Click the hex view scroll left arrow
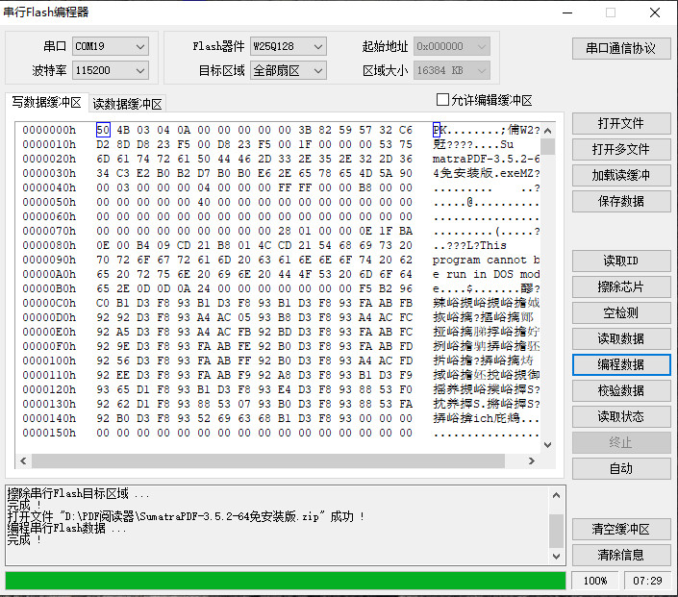The image size is (678, 597). tap(23, 460)
